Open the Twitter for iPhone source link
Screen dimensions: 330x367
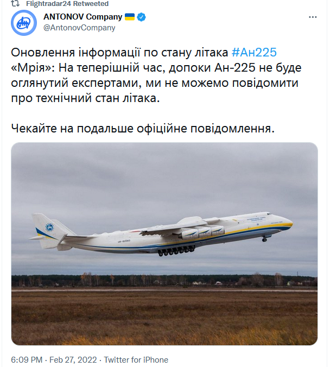coord(136,359)
